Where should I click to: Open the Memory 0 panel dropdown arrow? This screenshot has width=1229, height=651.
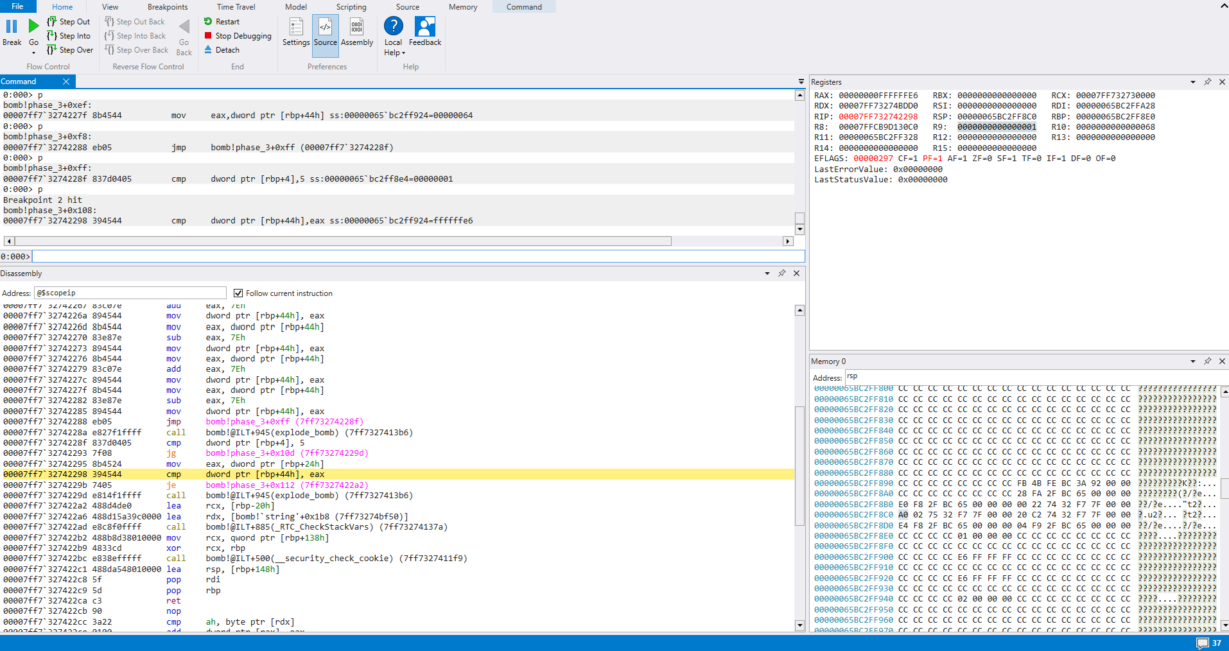pos(1192,361)
